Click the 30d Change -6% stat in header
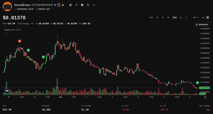The height and width of the screenshot is (114, 213). coord(26,23)
